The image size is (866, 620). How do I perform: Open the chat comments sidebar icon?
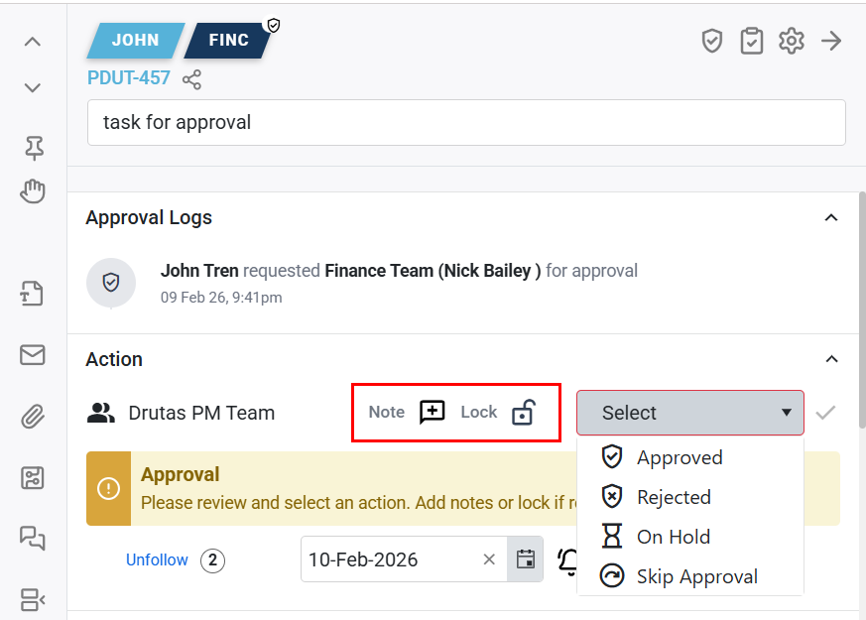[x=33, y=538]
